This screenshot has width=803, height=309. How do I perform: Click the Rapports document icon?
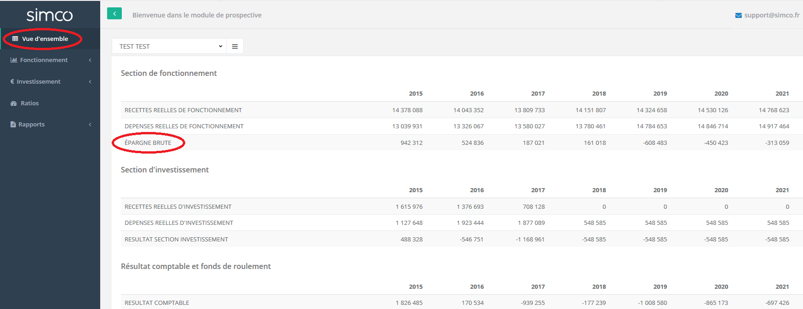click(13, 125)
